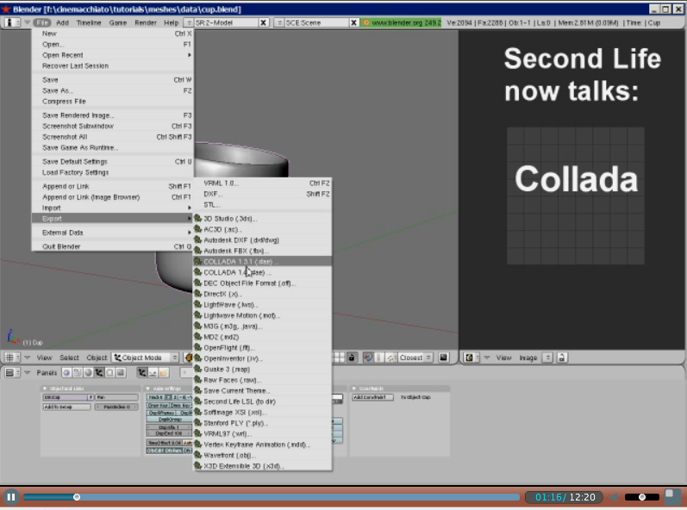The width and height of the screenshot is (687, 510).
Task: Toggle the snap magnet icon
Action: (367, 358)
